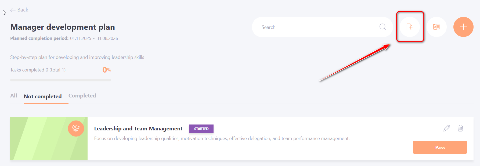Click into the Search input field
Viewport: 480px width, 166px height.
click(317, 27)
